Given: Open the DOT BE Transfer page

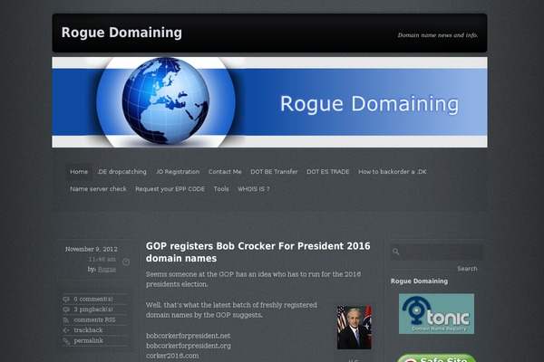Looking at the screenshot, I should (274, 171).
